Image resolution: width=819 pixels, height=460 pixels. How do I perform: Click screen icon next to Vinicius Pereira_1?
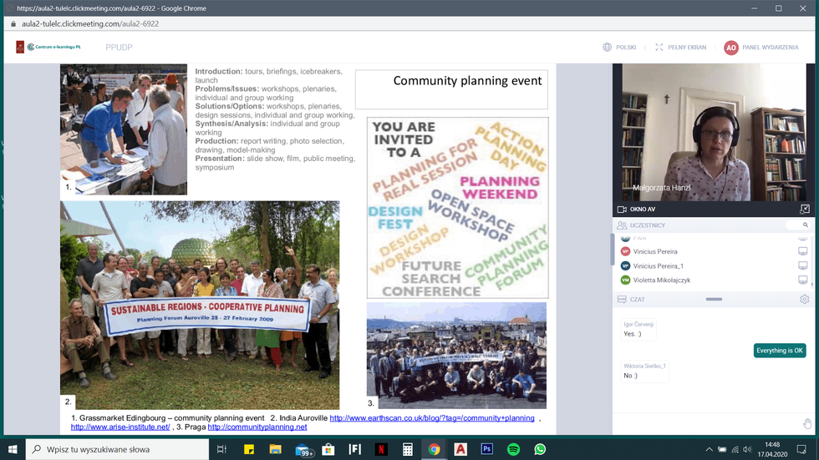(803, 266)
